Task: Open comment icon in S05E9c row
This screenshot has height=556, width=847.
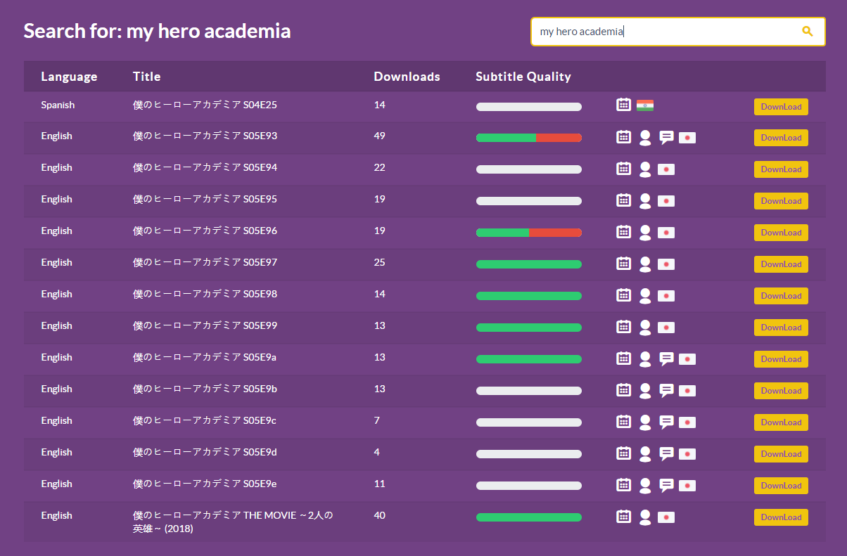Action: [667, 422]
